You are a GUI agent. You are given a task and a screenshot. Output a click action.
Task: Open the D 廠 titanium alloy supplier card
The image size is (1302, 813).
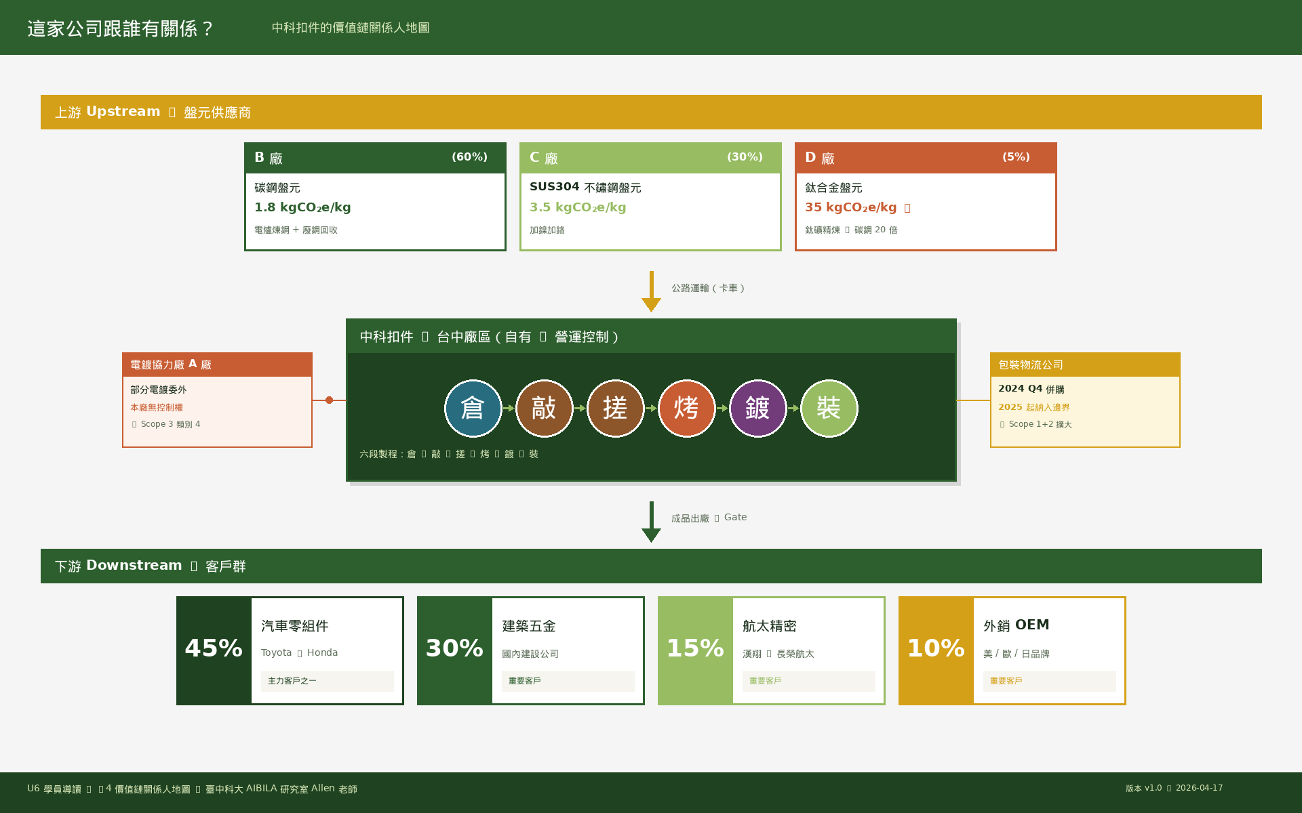click(x=926, y=196)
